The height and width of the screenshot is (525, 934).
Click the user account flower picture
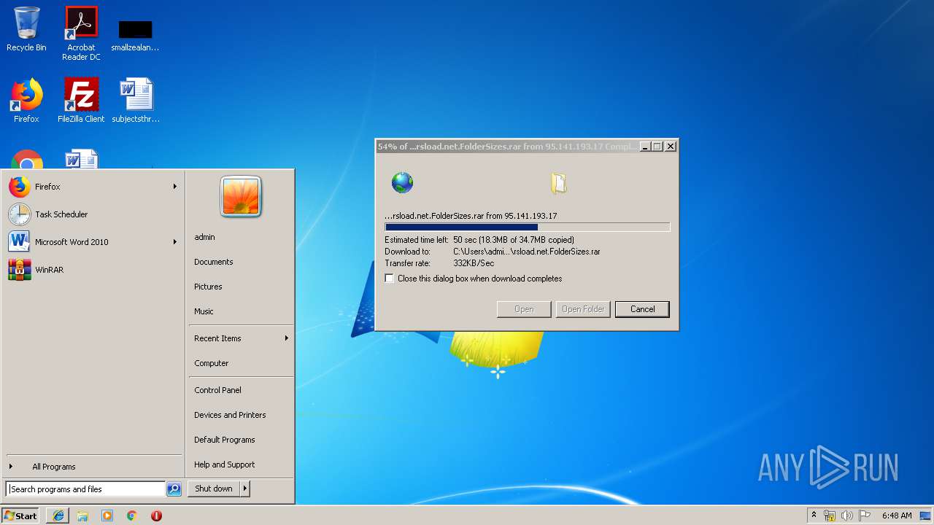point(241,196)
